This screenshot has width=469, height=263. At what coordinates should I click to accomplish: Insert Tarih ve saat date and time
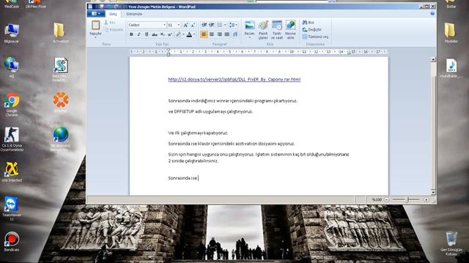pyautogui.click(x=277, y=29)
